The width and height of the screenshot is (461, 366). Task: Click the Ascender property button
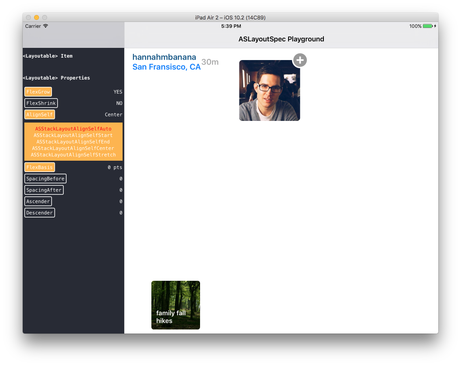point(38,201)
